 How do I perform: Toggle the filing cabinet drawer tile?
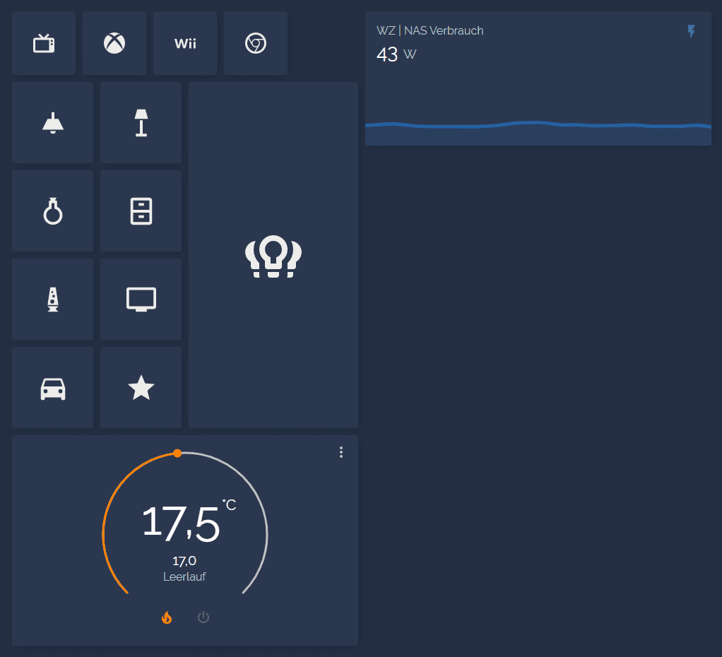click(x=141, y=211)
